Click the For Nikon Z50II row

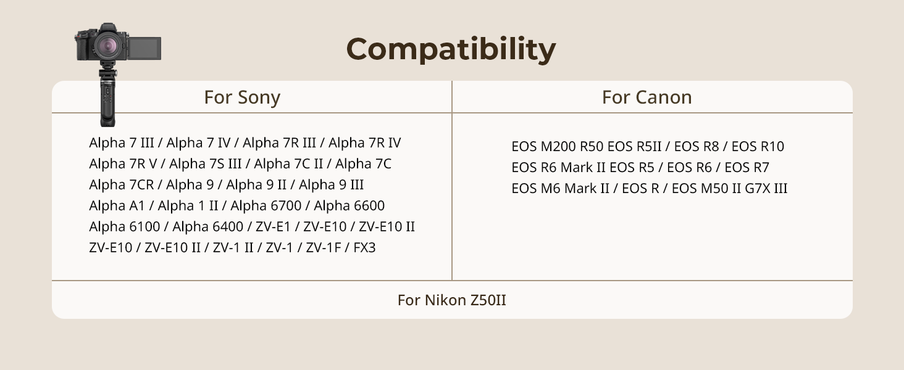(451, 300)
